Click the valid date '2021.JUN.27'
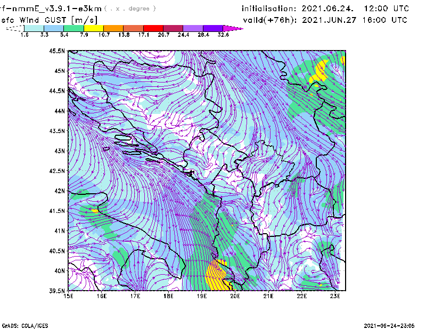 tap(329, 20)
